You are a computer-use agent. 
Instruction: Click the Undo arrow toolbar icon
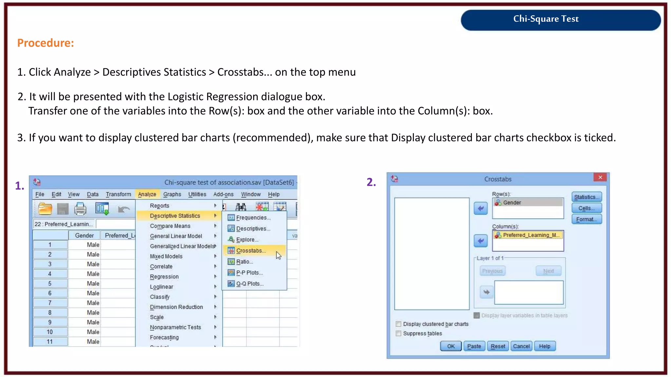click(x=124, y=209)
